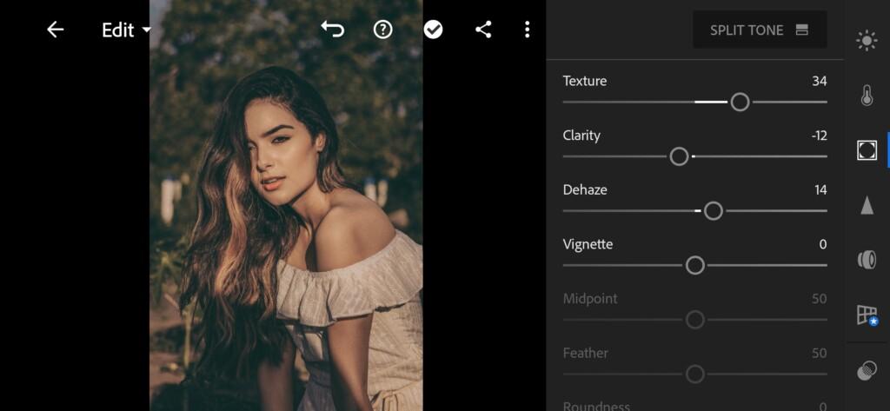Click the Texture label
Screen dimensions: 890x411
585,81
